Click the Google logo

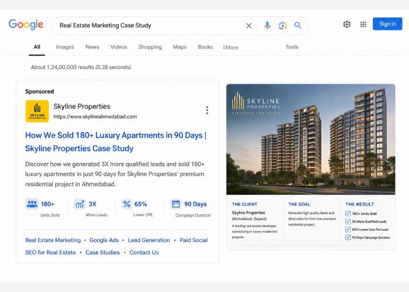(26, 25)
